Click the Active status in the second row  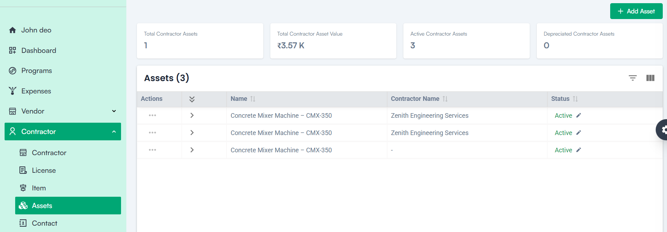point(563,133)
